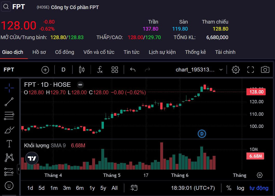Open the fx indicators menu
This screenshot has width=275, height=196.
click(100, 70)
